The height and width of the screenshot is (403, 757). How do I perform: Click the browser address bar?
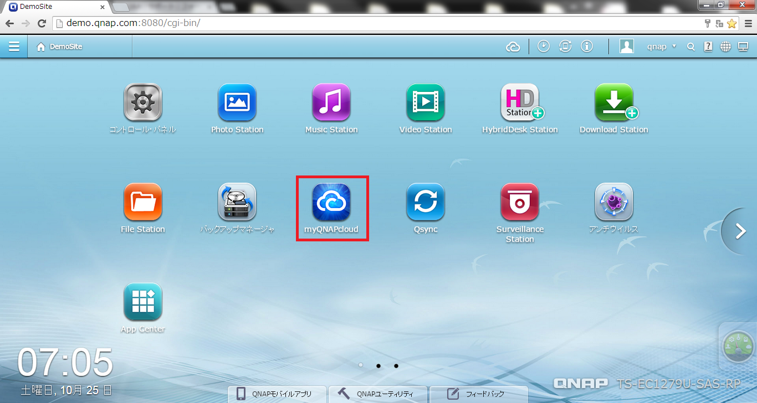click(377, 23)
